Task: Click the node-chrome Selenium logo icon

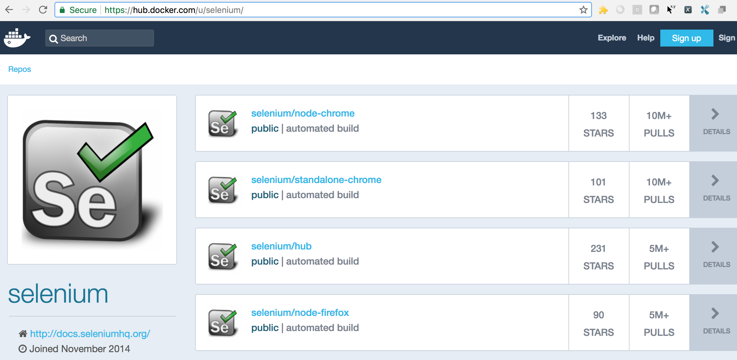Action: (x=223, y=124)
